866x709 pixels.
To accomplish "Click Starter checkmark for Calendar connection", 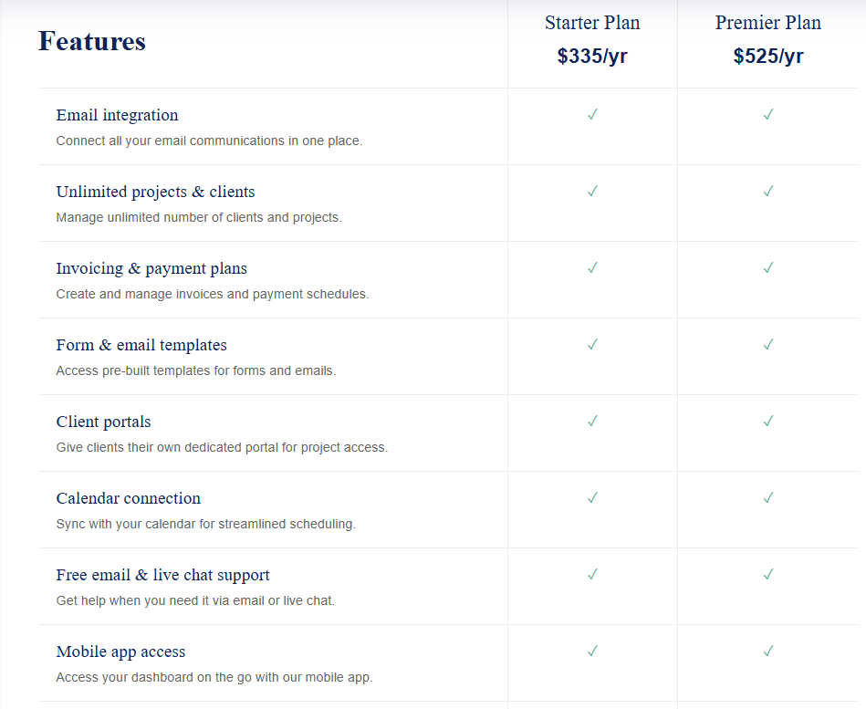I will (x=592, y=497).
